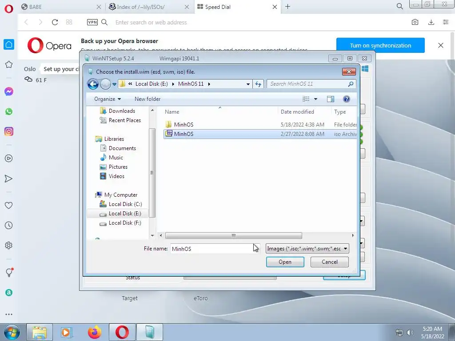Viewport: 455px width, 341px height.
Task: Click New folder in the dialog toolbar
Action: (x=148, y=99)
